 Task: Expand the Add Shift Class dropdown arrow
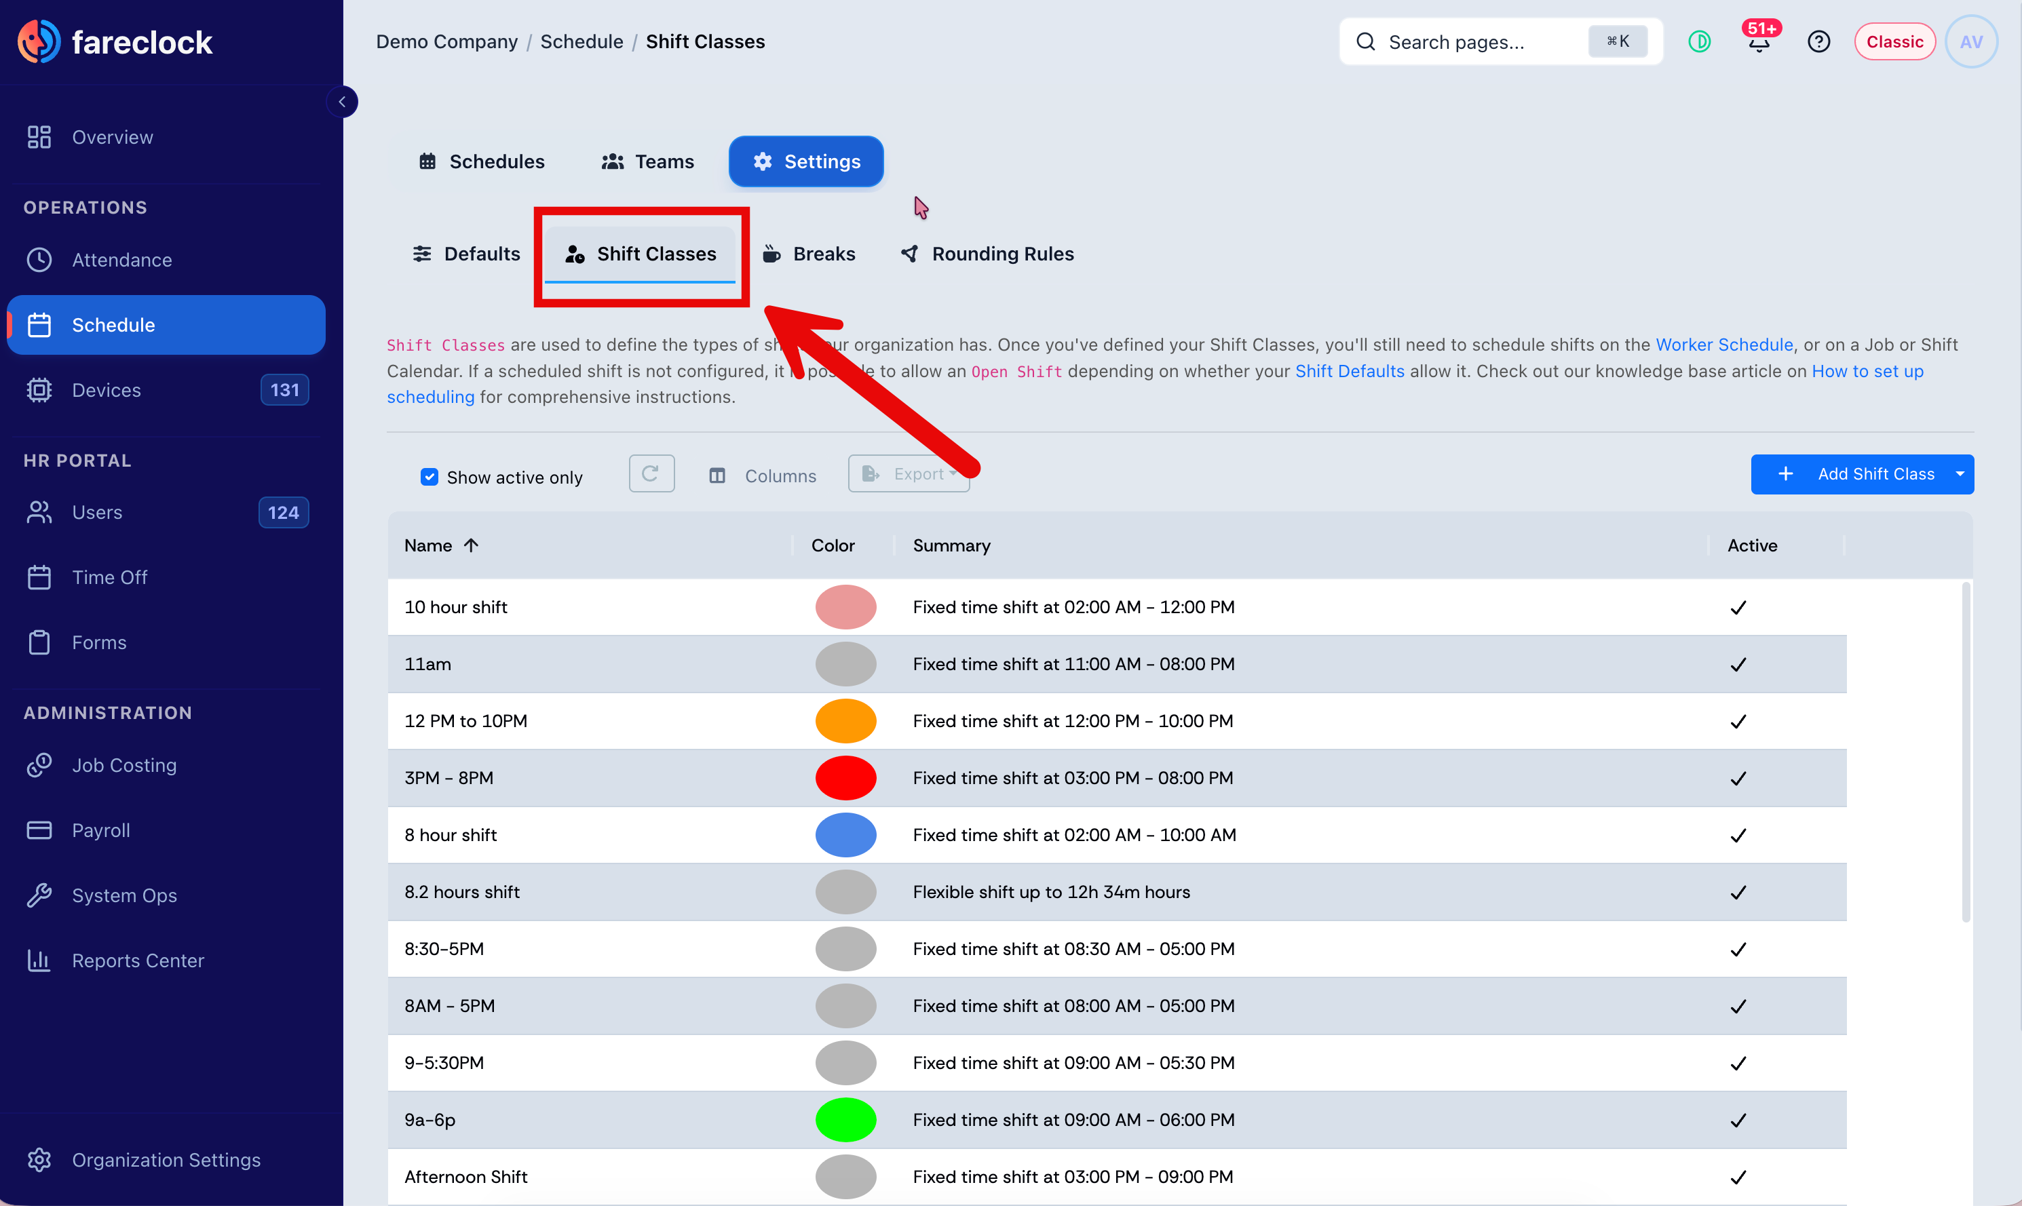click(x=1960, y=473)
